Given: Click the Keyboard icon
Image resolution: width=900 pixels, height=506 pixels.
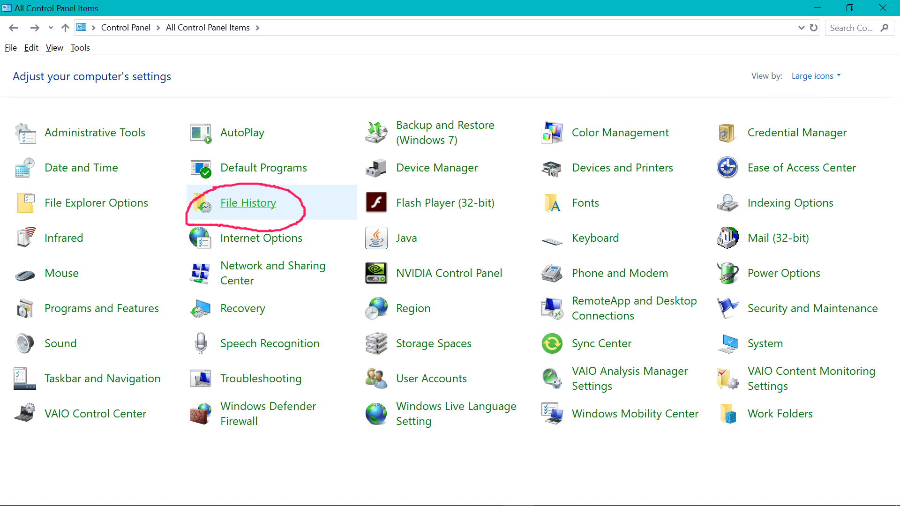Looking at the screenshot, I should (552, 241).
